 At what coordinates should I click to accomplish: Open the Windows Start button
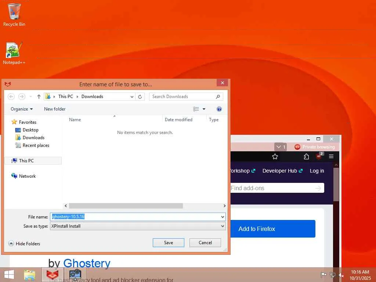coord(9,275)
